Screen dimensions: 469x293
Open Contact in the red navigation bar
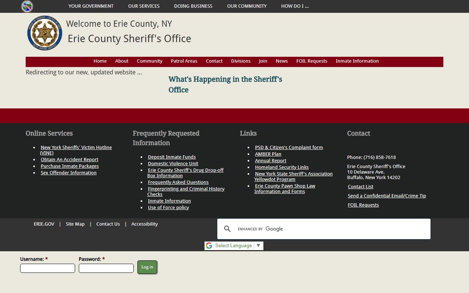point(214,61)
